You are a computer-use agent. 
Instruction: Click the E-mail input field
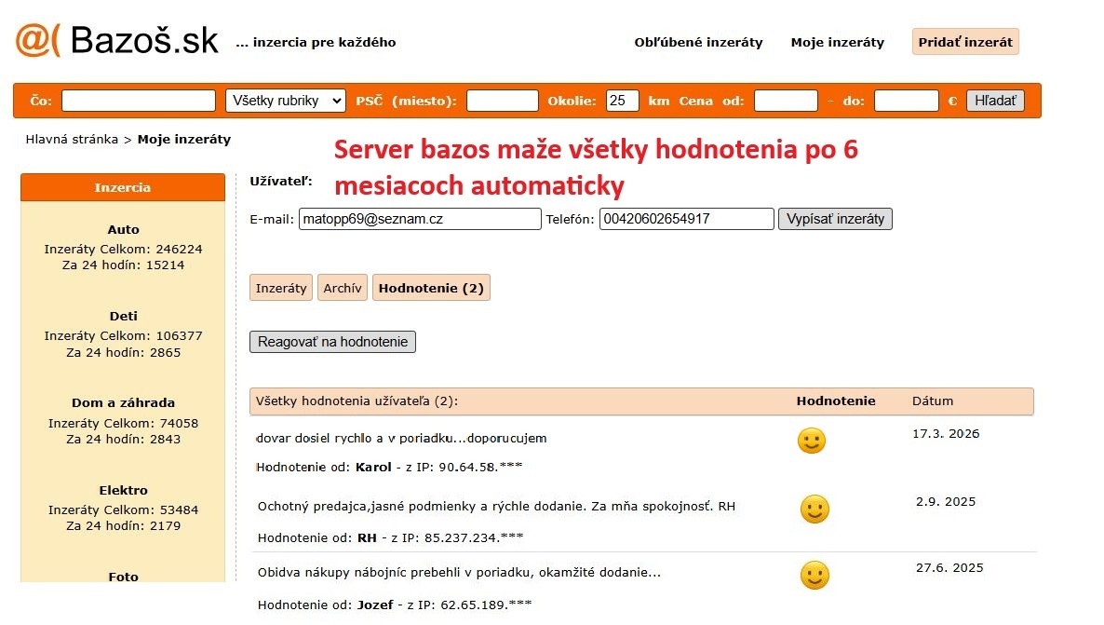(420, 219)
